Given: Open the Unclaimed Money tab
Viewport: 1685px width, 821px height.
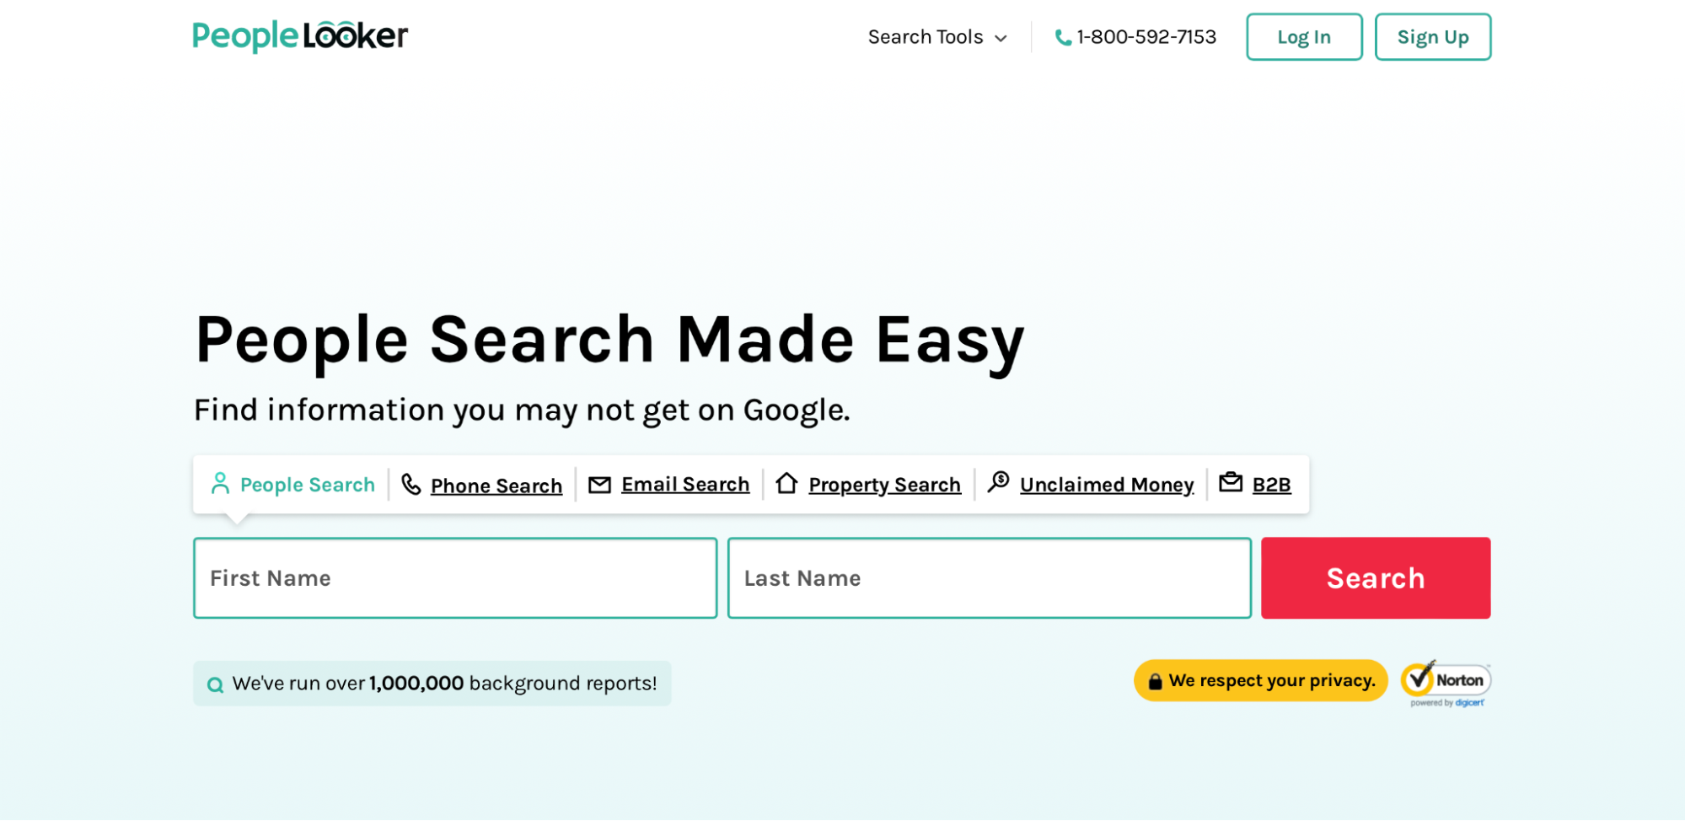Looking at the screenshot, I should click(1091, 485).
